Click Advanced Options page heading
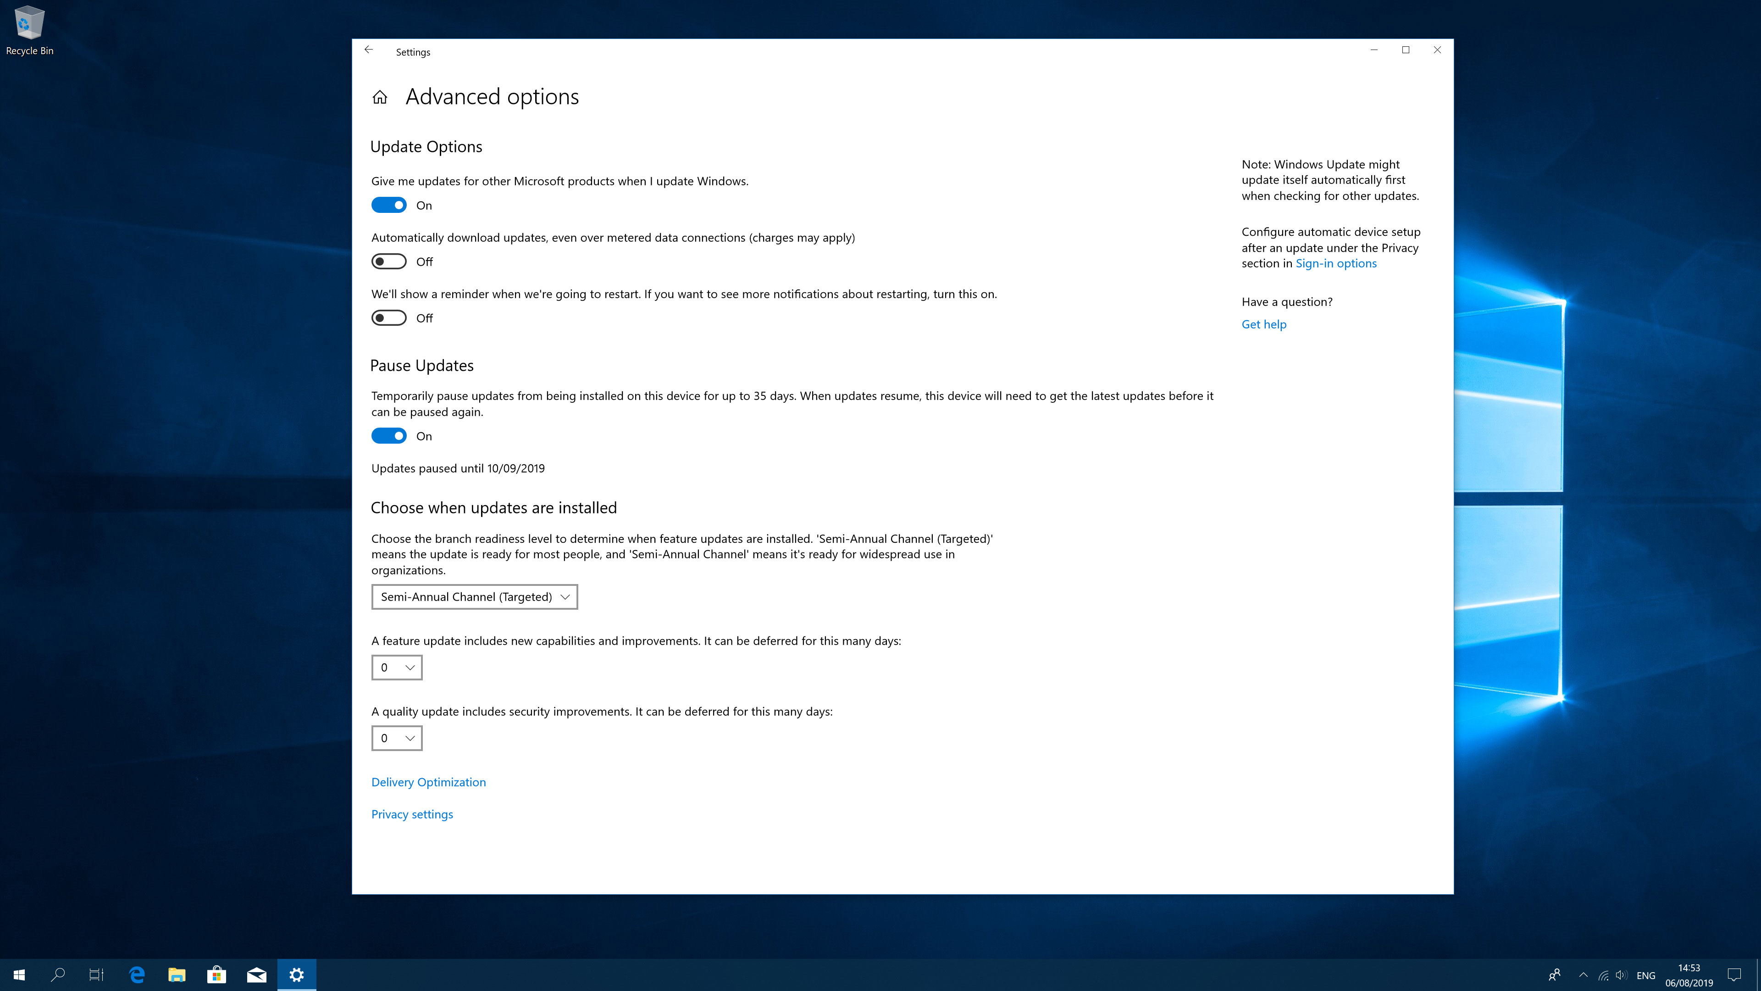 pos(492,95)
